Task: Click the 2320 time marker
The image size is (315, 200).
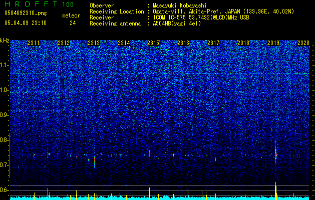Action: pos(303,43)
